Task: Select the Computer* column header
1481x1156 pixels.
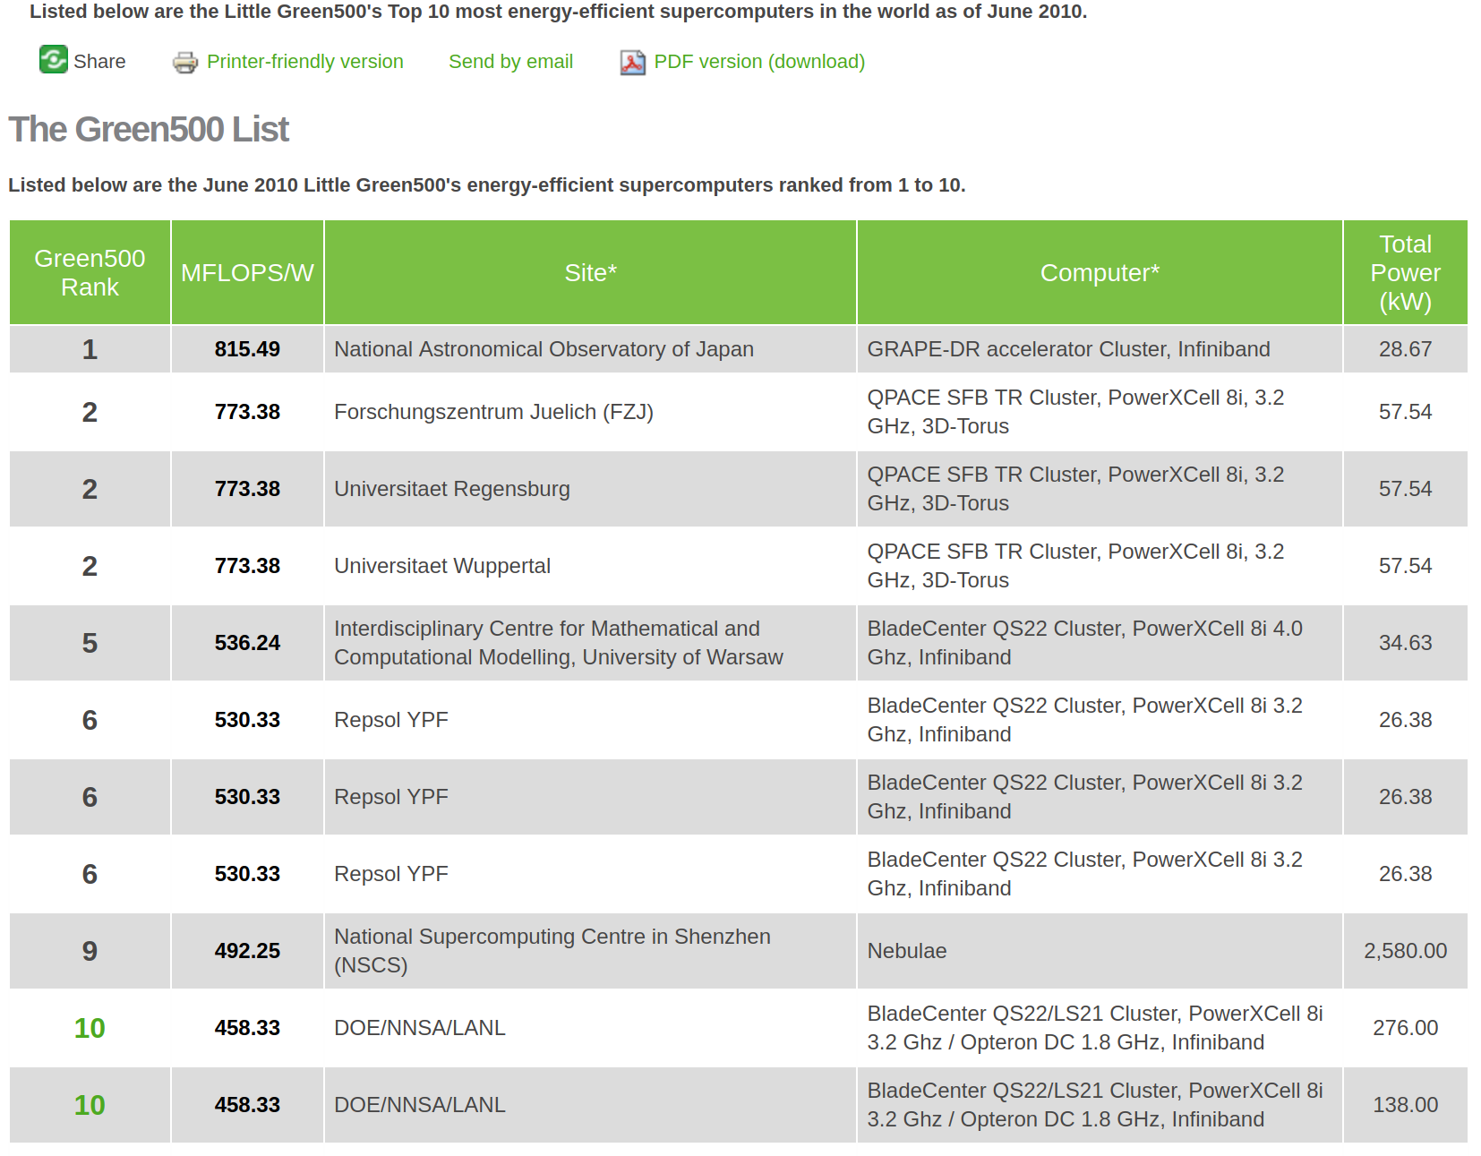Action: click(1099, 273)
